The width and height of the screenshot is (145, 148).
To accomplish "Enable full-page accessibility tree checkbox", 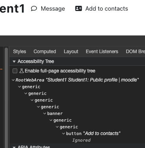I will tap(15, 71).
